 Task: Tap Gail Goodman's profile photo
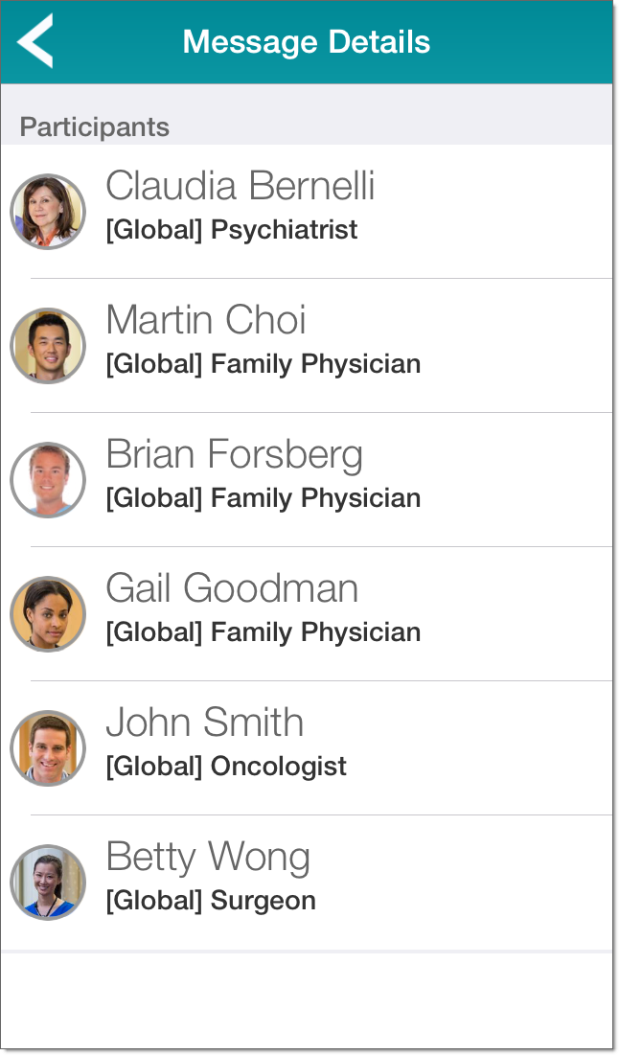click(48, 614)
